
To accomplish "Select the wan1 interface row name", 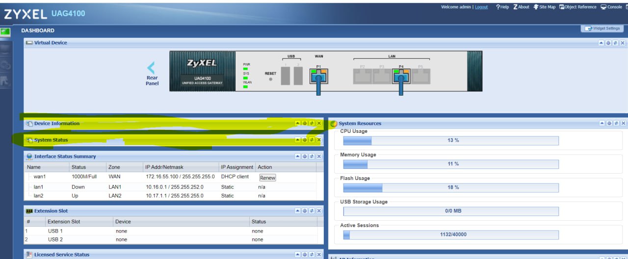I will coord(40,177).
